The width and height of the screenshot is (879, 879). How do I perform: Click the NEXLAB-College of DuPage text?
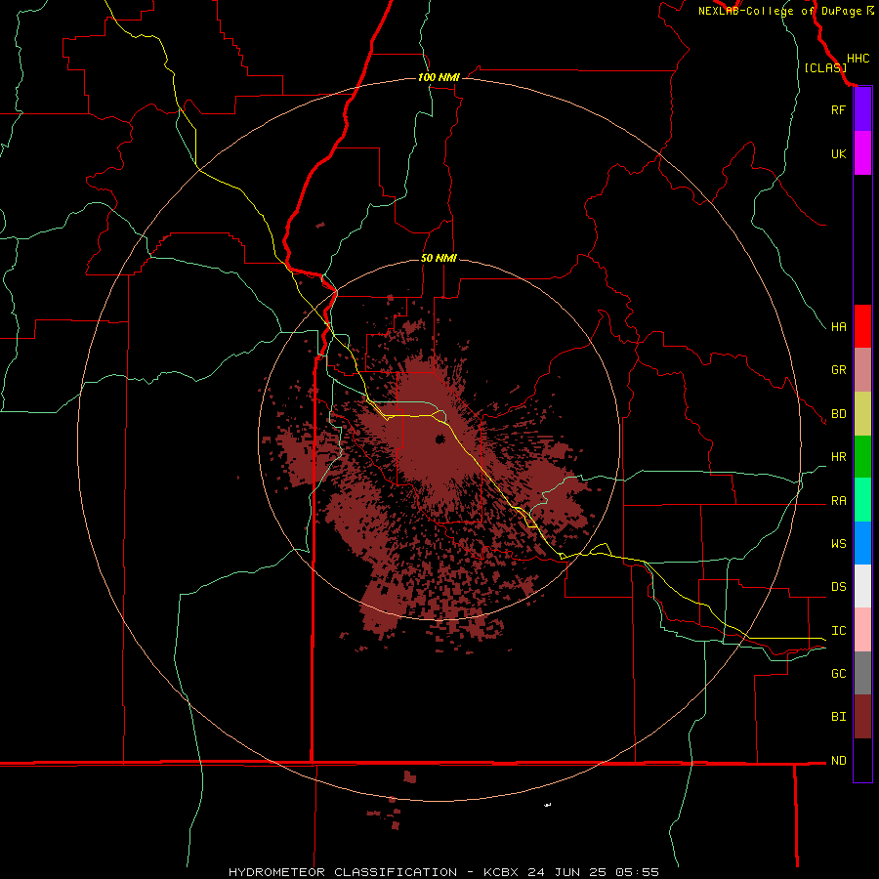point(779,11)
